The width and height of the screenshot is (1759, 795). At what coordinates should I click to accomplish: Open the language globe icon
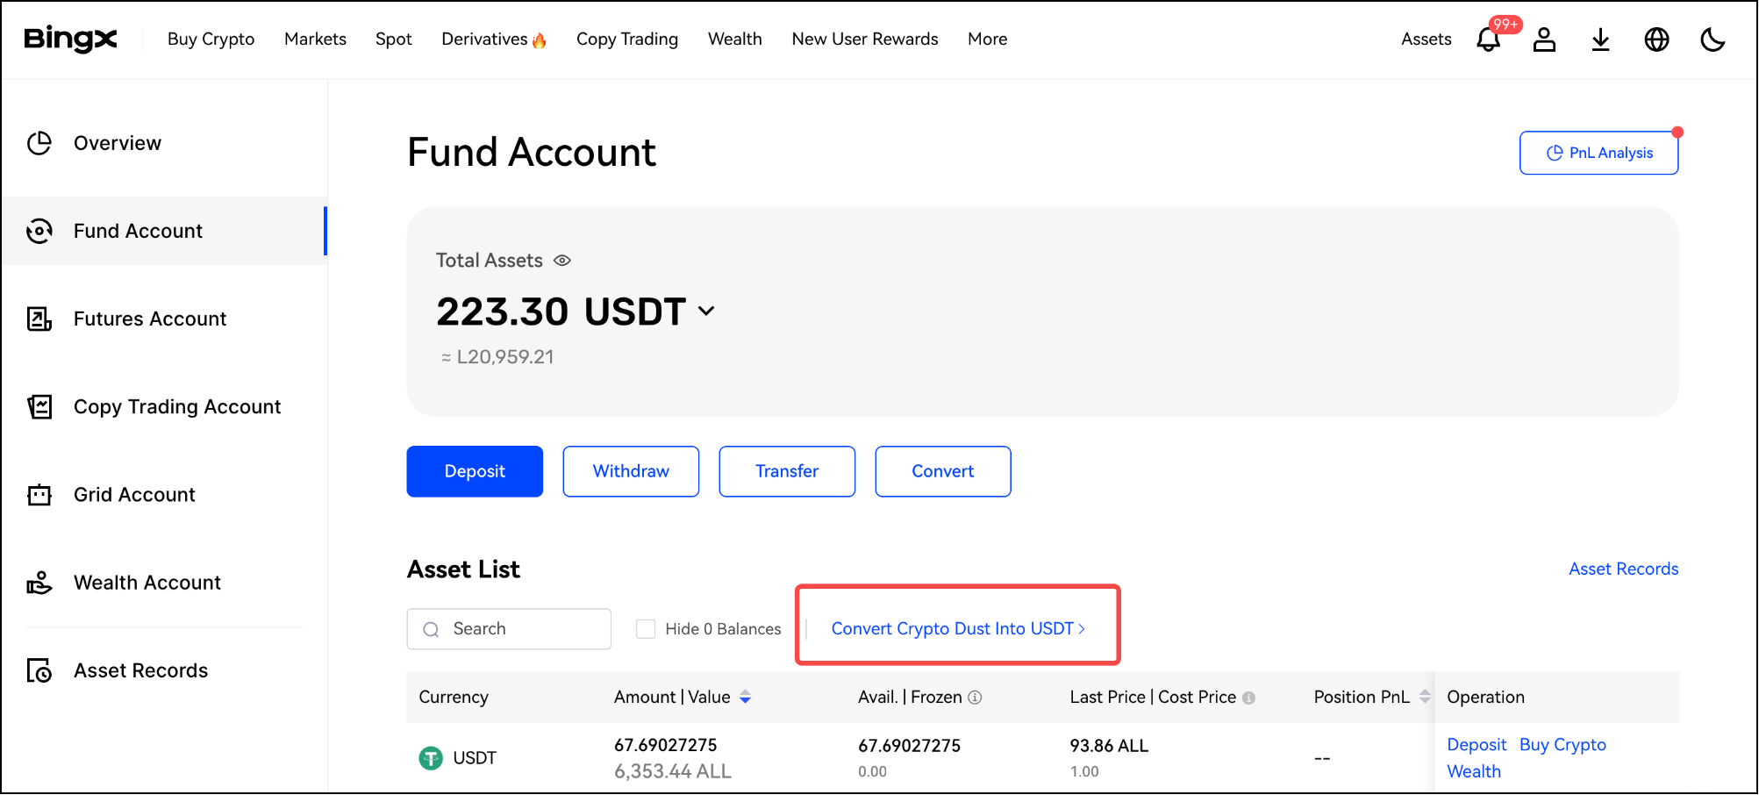pyautogui.click(x=1656, y=39)
